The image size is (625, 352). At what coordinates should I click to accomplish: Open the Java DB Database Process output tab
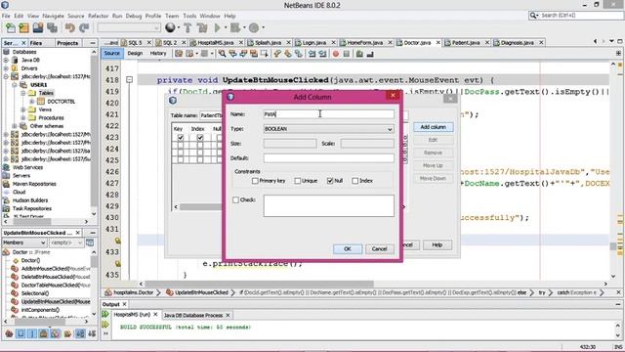point(193,315)
